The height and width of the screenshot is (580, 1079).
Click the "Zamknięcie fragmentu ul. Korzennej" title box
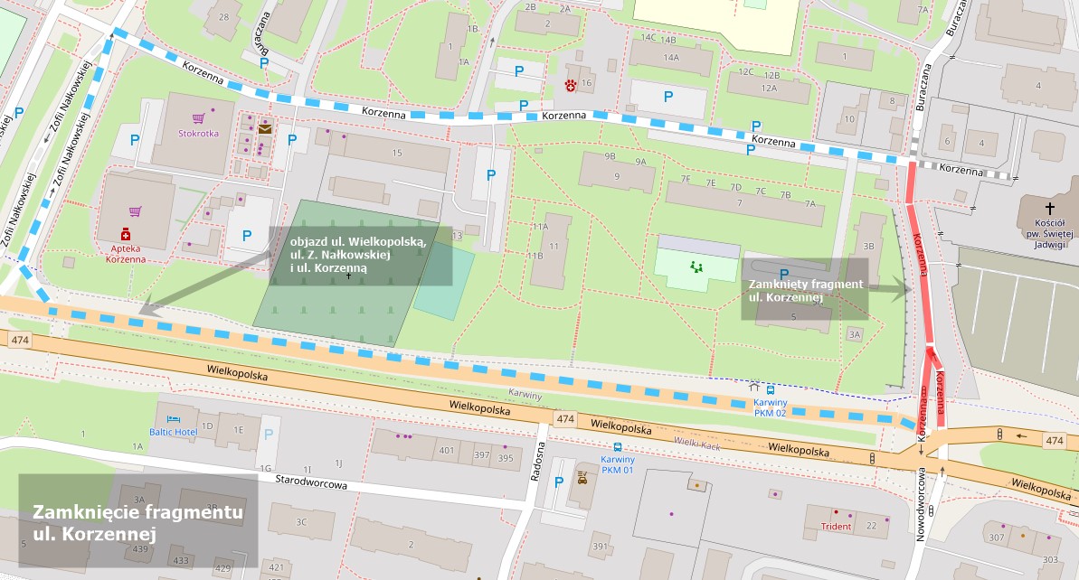coord(138,521)
